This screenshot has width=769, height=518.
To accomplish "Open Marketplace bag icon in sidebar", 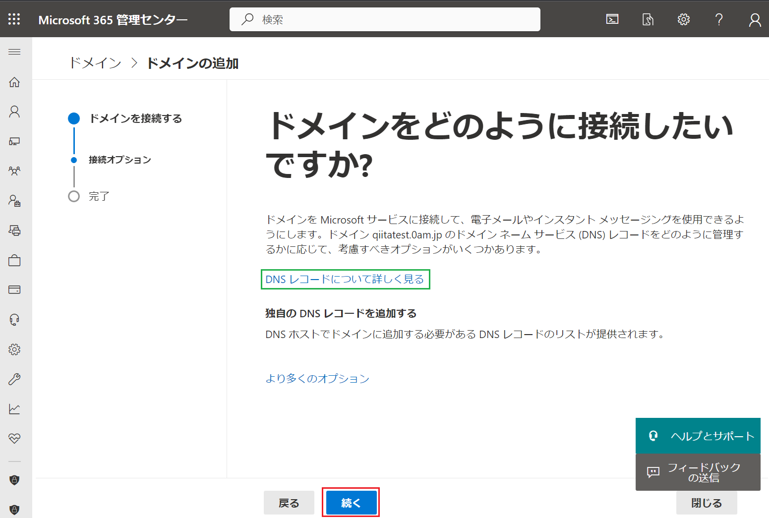I will point(14,260).
